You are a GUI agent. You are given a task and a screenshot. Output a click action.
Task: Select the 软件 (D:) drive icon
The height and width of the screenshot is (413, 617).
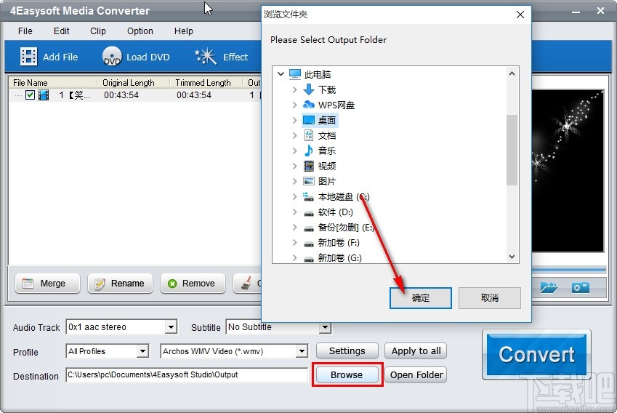(x=309, y=213)
